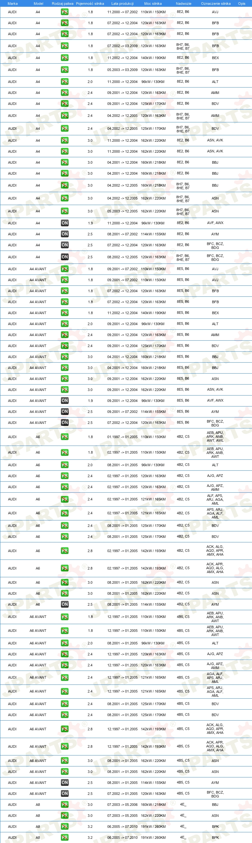This screenshot has height=843, width=252.
Task: Click 'A8' model cell in the ASN row
Action: point(38,816)
